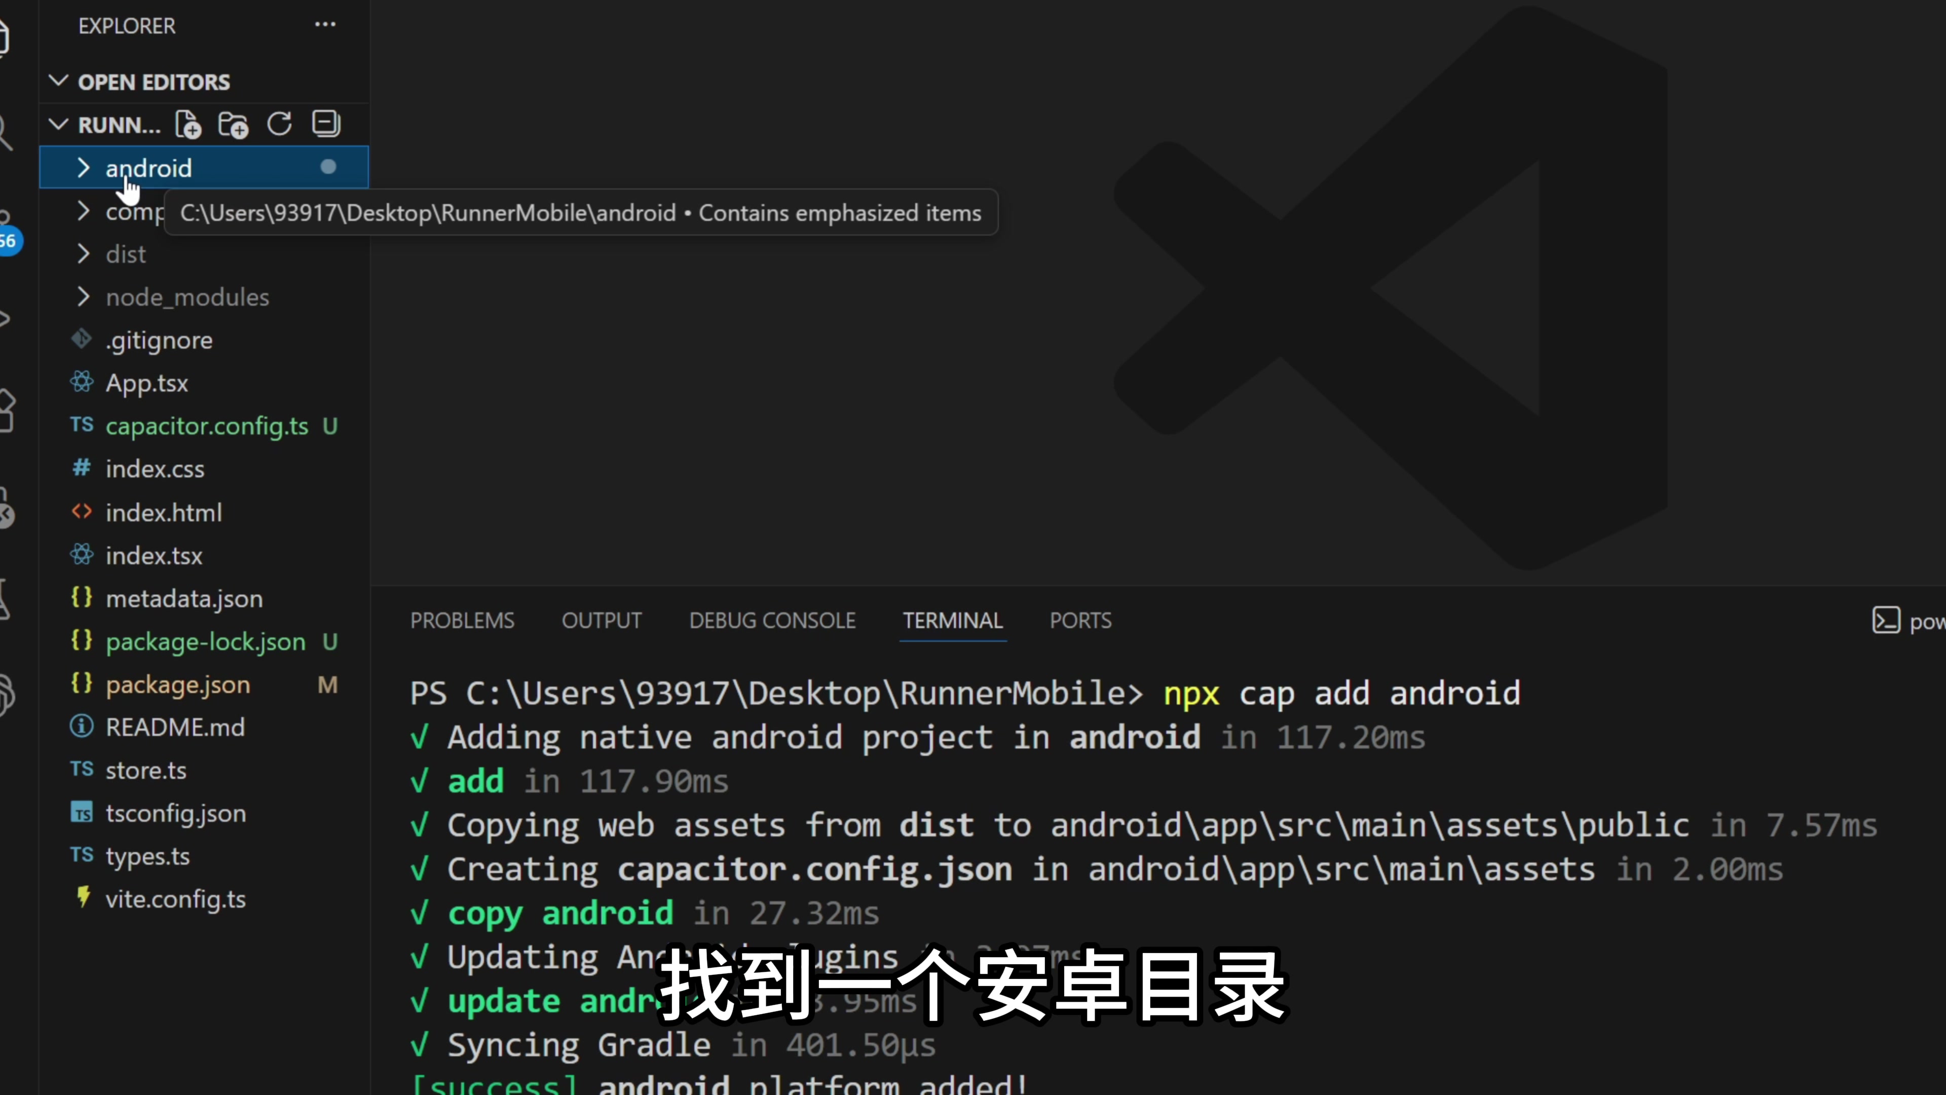Select the App.tsx file
The height and width of the screenshot is (1095, 1946).
pos(146,383)
